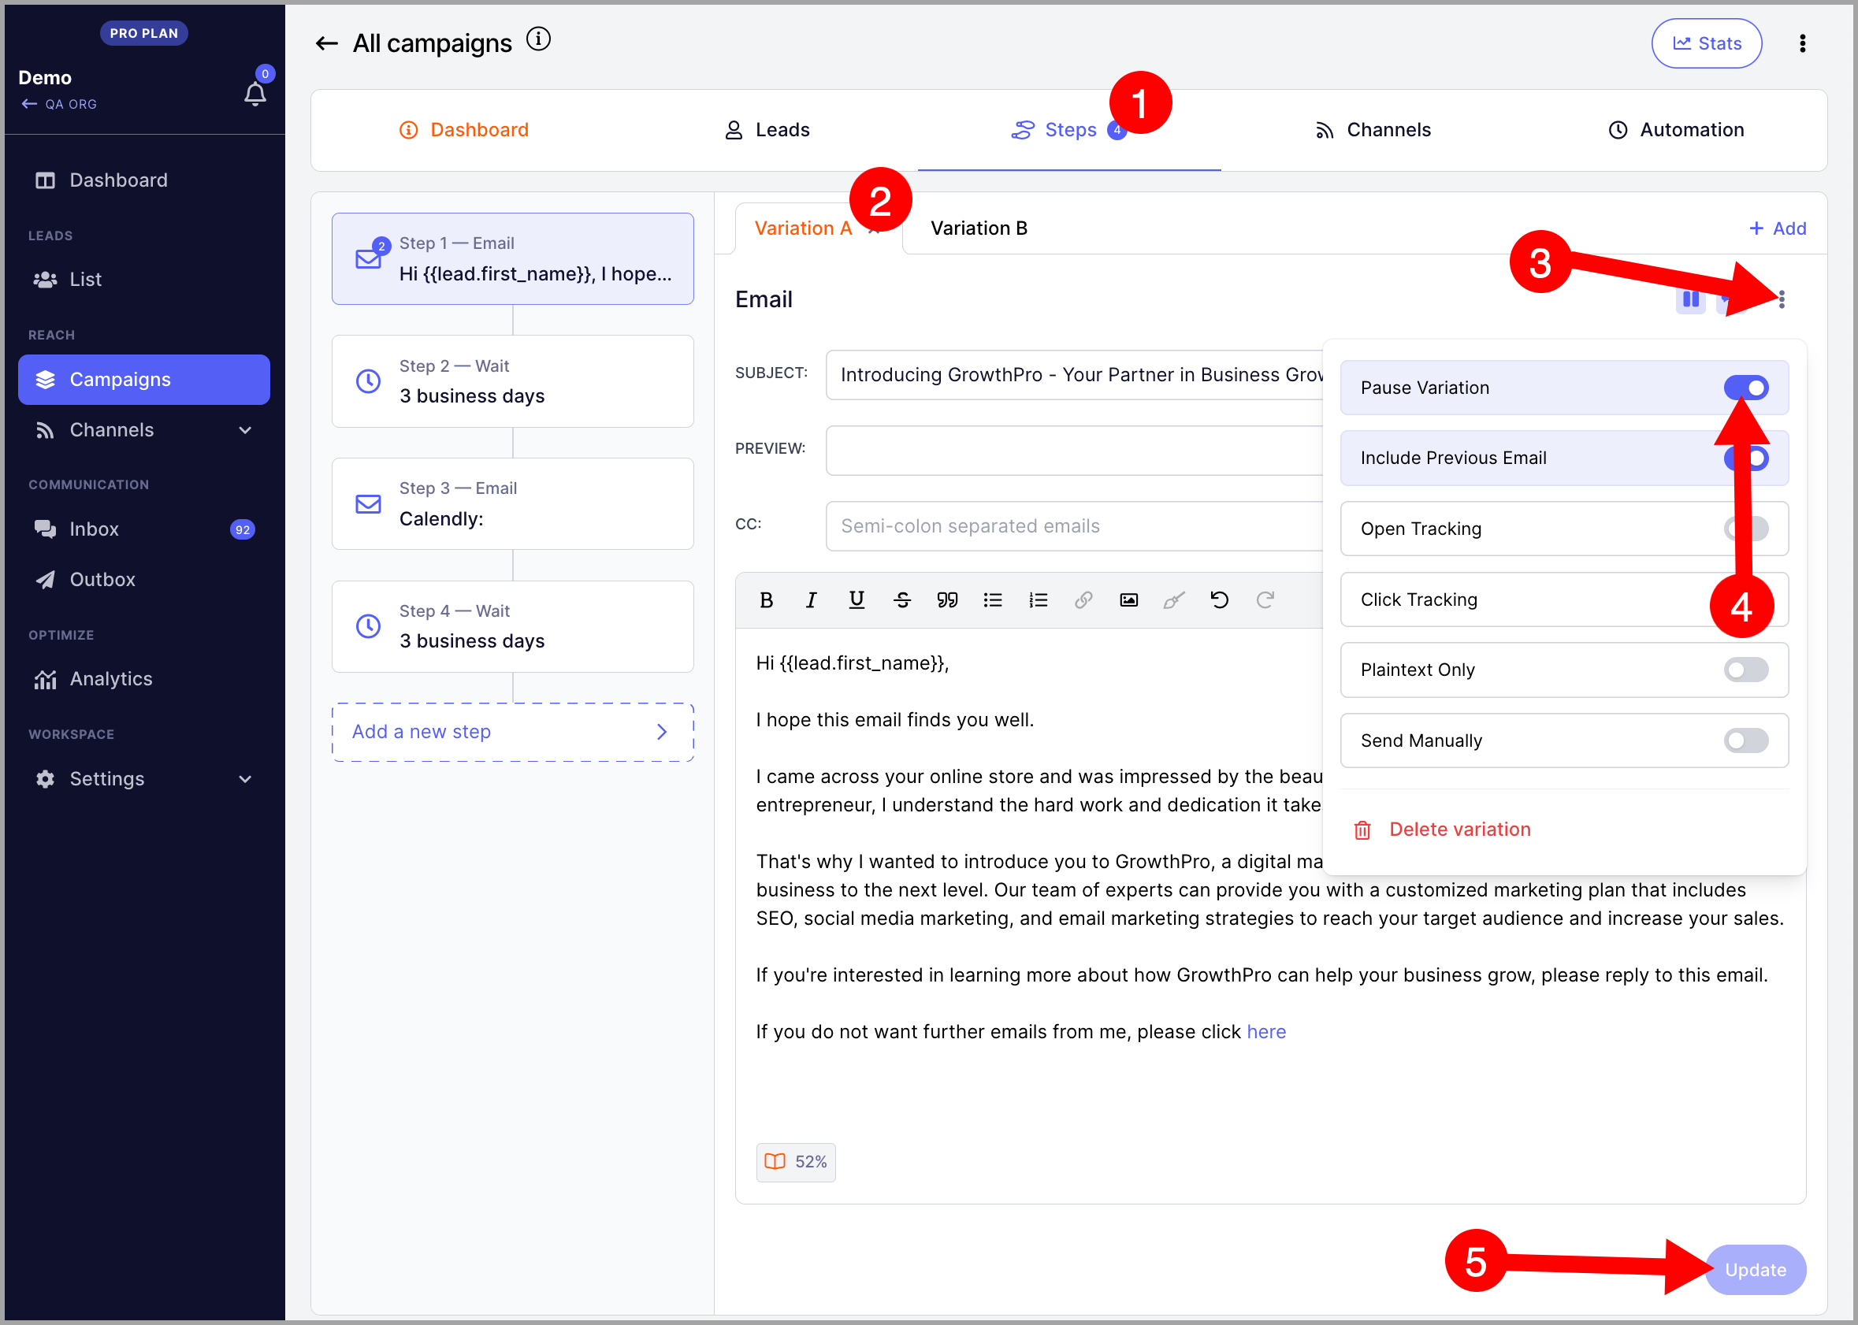Open the All campaigns info icon
The image size is (1858, 1325).
[x=538, y=39]
